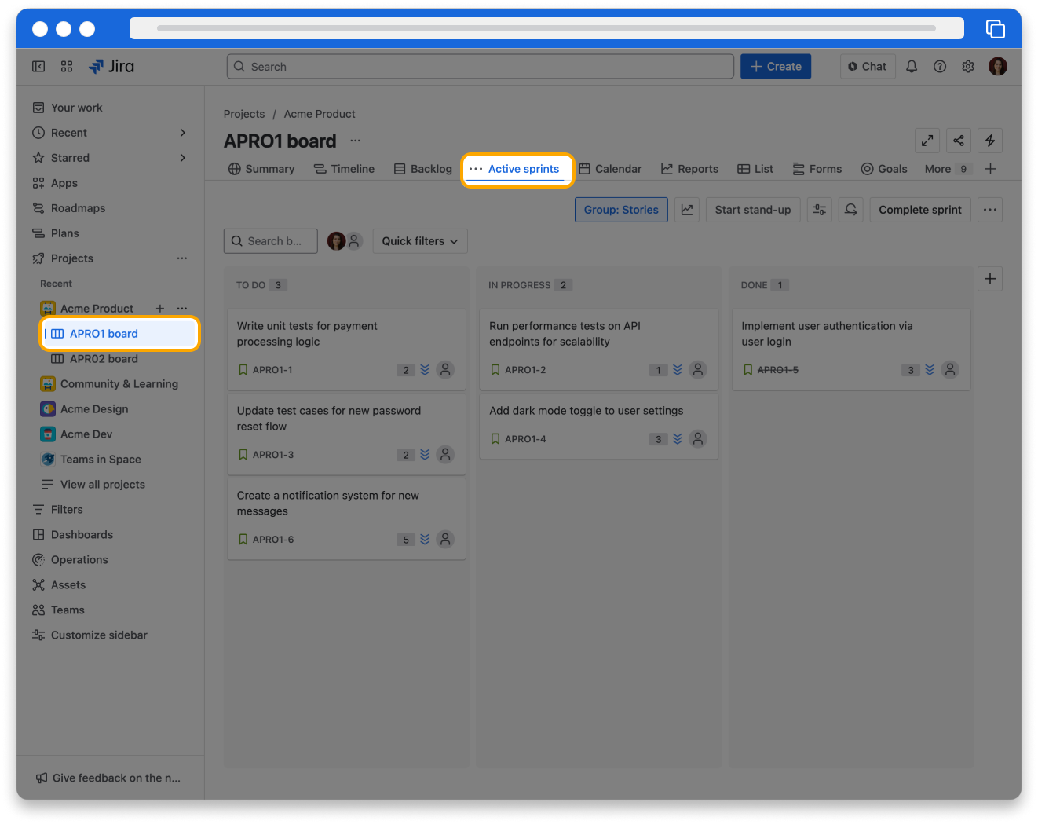Open the Goals tab
1038x824 pixels.
(884, 169)
